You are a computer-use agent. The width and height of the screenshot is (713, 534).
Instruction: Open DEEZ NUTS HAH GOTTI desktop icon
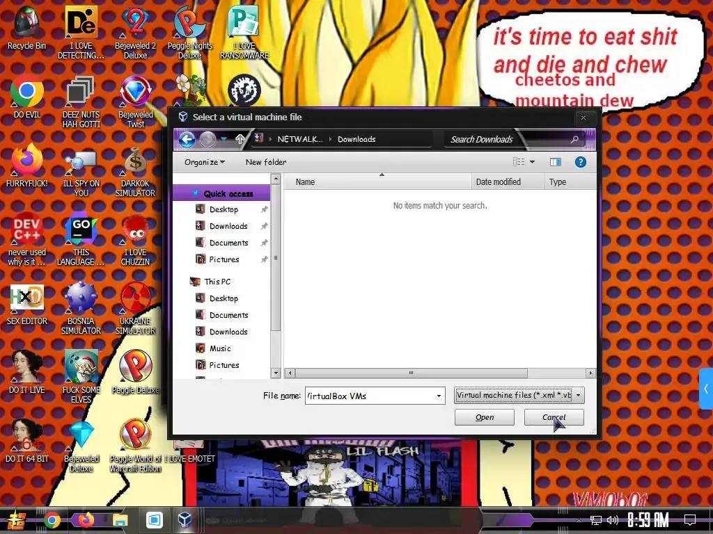[81, 102]
